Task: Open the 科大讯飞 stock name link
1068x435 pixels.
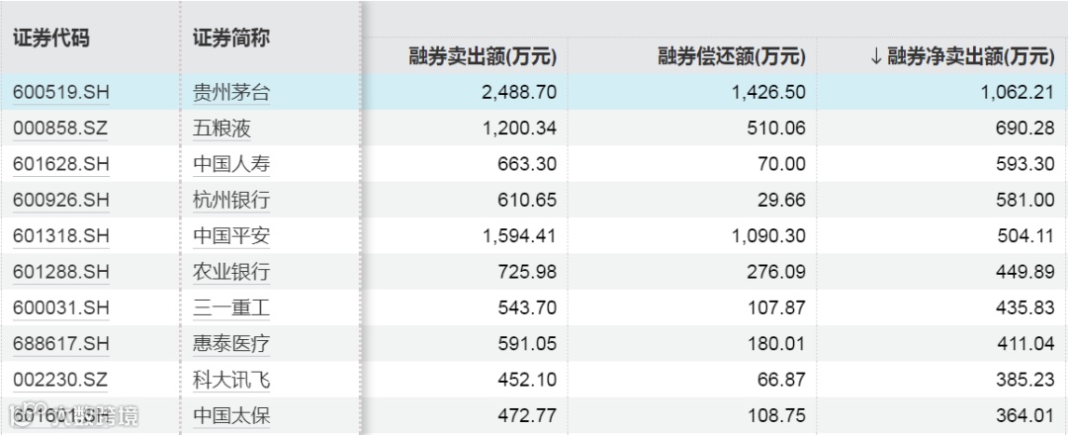Action: point(231,380)
